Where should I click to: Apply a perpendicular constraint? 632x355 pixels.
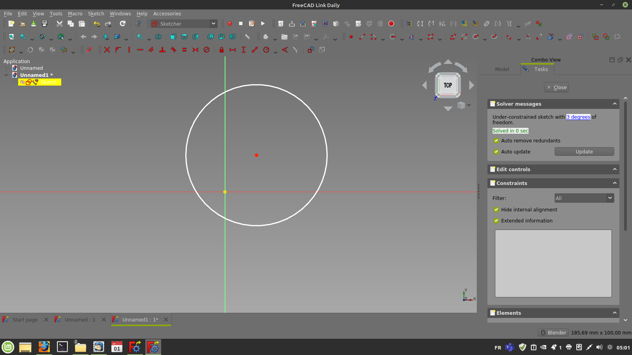[162, 50]
